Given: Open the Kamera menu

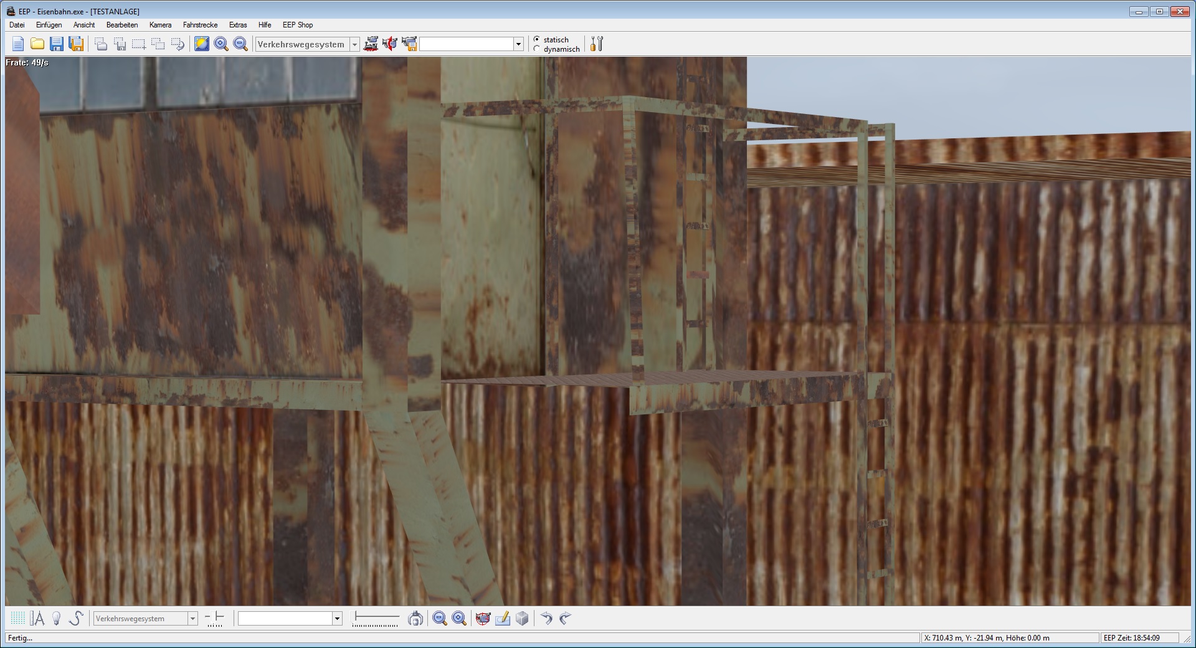Looking at the screenshot, I should 160,25.
